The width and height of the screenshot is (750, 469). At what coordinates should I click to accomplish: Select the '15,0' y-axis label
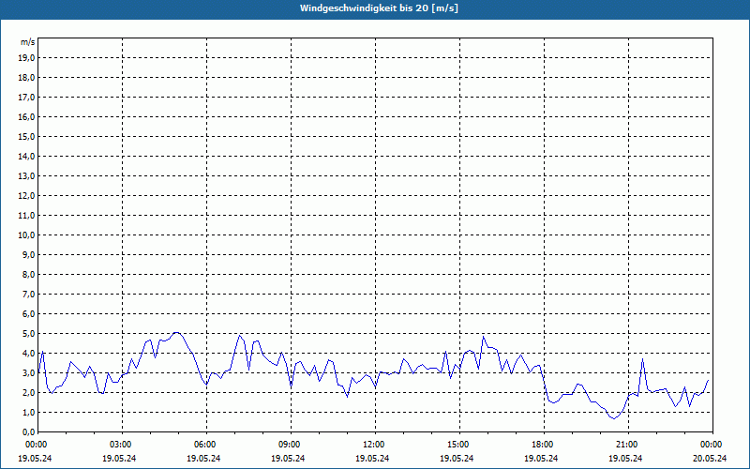tap(27, 136)
